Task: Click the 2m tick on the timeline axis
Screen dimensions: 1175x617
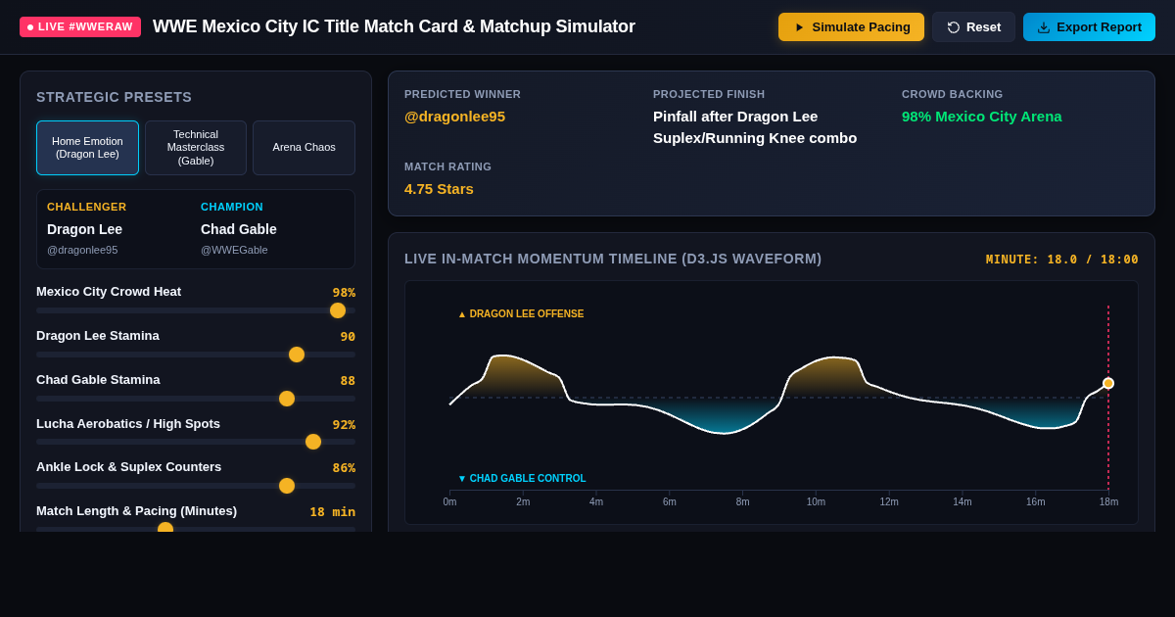Action: tap(523, 501)
